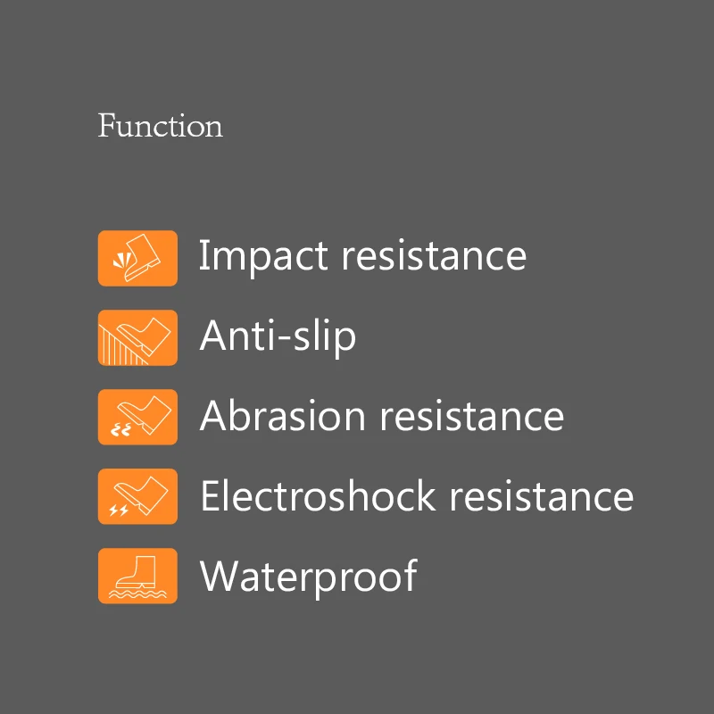Click the boot shape in the Abrasion icon
The height and width of the screenshot is (714, 714).
tap(145, 415)
